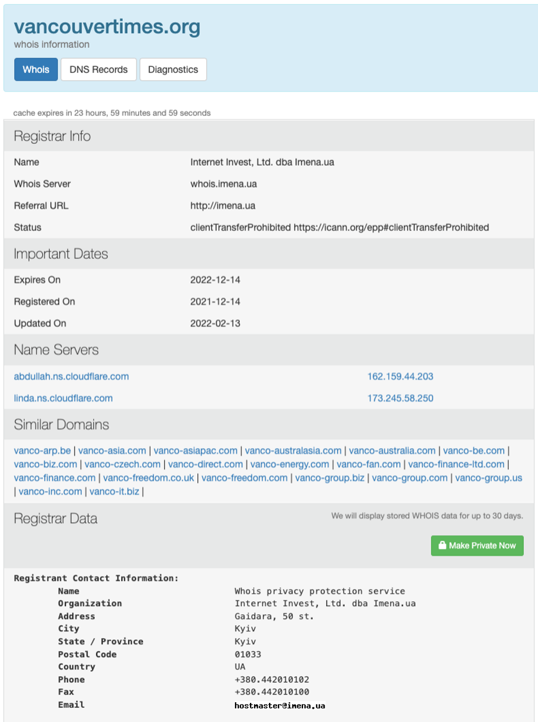Screen dimensions: 538x722
Task: Click the vanco-it.biz link
Action: [x=115, y=492]
